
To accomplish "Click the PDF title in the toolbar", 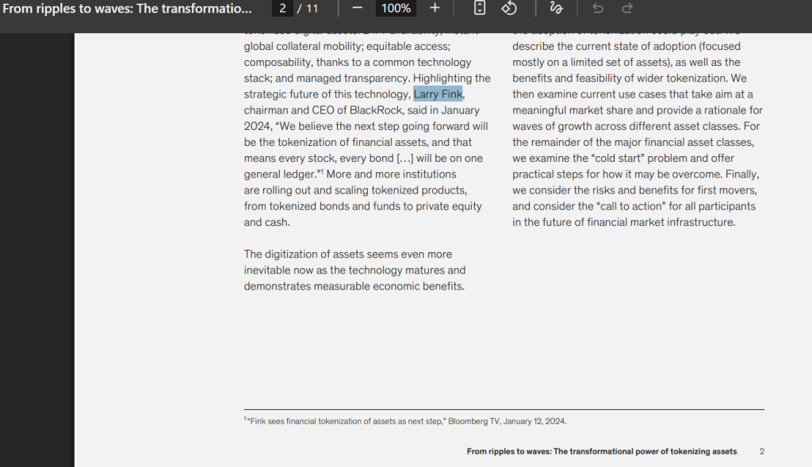I will (x=127, y=8).
